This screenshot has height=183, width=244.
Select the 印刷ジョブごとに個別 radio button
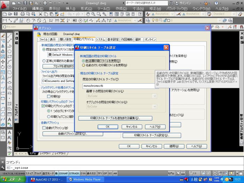pos(48,116)
